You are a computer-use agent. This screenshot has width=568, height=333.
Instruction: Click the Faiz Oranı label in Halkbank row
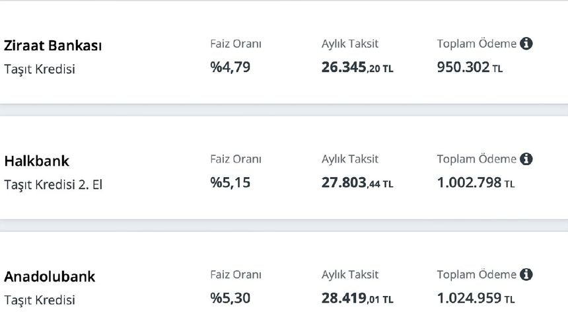point(236,159)
